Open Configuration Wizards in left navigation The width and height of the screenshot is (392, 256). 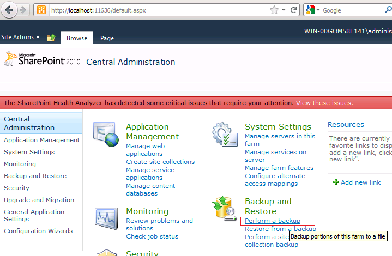[38, 231]
